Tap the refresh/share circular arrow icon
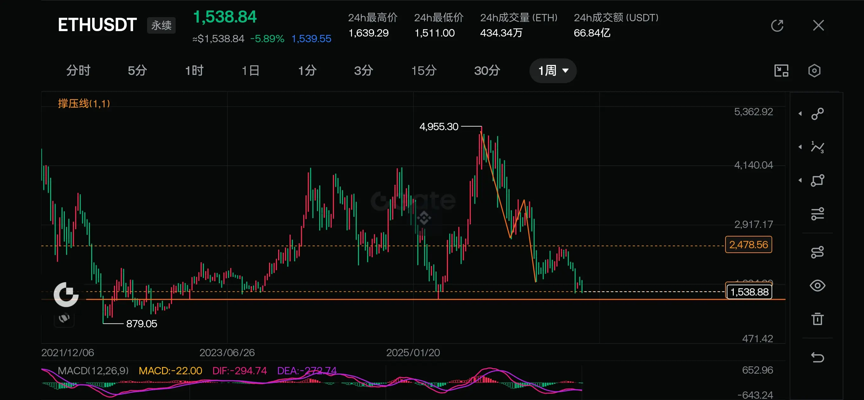Image resolution: width=864 pixels, height=400 pixels. coord(777,25)
